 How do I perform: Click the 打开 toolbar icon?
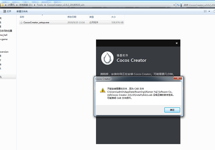pos(5,12)
